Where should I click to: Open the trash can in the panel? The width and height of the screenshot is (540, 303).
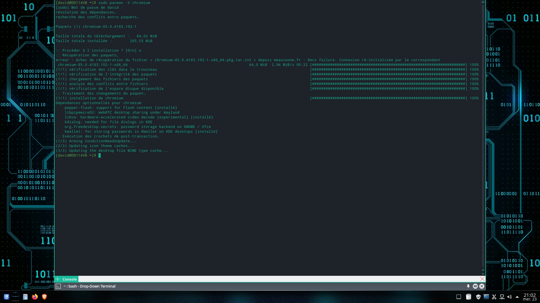(469, 297)
